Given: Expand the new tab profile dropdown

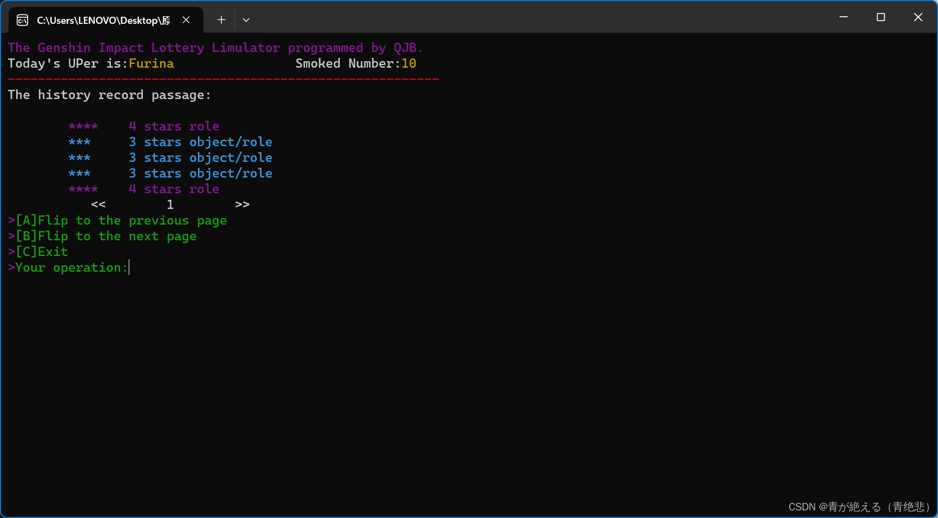Looking at the screenshot, I should (246, 20).
